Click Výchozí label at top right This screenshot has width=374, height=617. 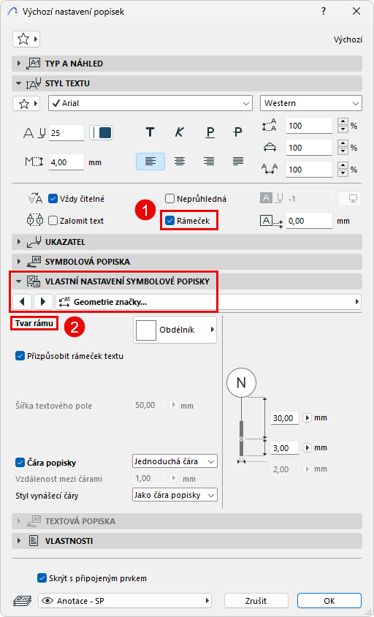[348, 39]
